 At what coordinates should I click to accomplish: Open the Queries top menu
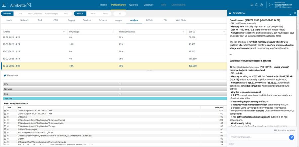click(x=133, y=5)
